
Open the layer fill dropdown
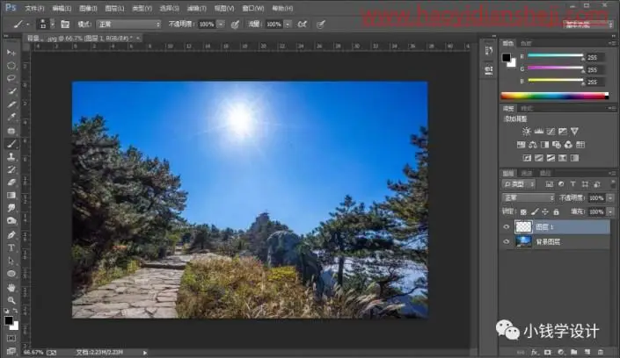tap(610, 212)
